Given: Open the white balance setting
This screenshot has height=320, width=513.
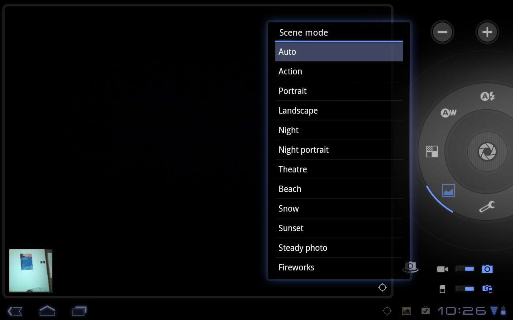Looking at the screenshot, I should pos(448,113).
